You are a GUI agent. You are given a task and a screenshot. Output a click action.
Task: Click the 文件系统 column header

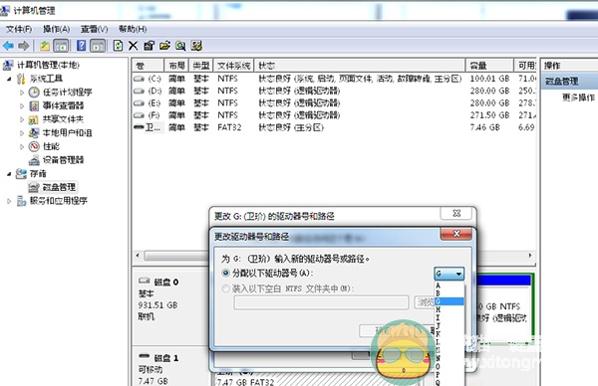tap(234, 66)
